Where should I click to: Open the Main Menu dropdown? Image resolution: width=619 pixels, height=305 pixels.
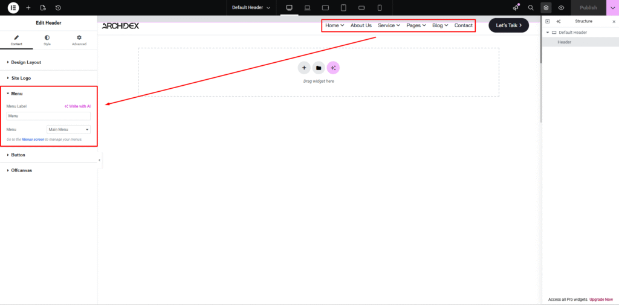[x=68, y=129]
